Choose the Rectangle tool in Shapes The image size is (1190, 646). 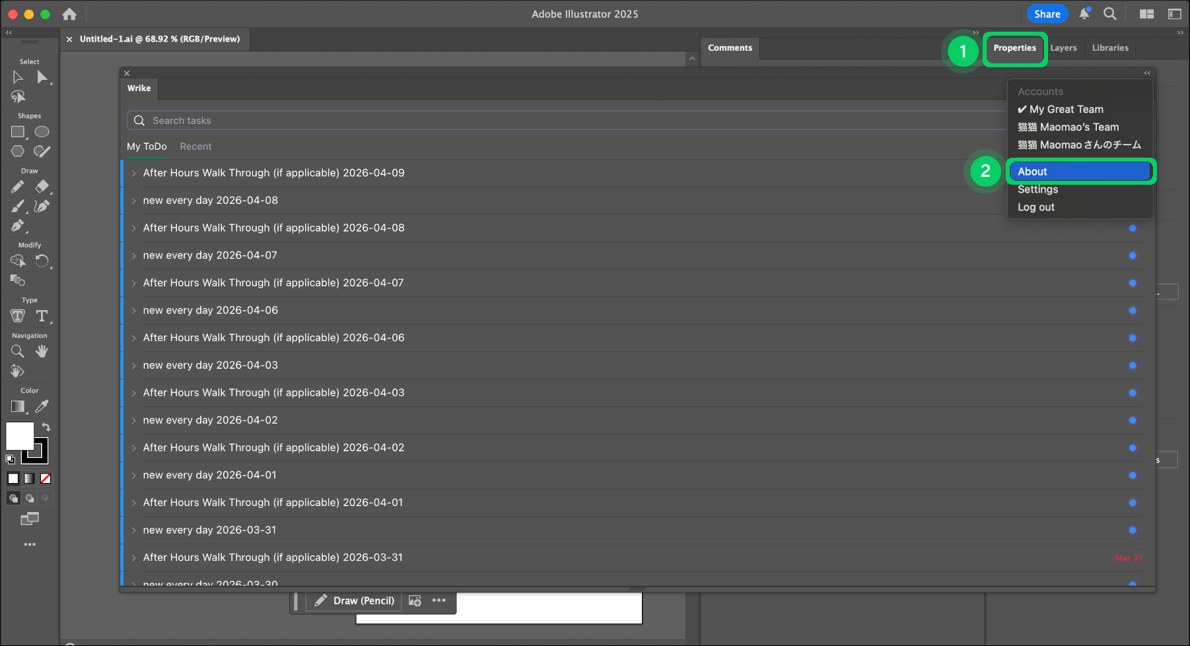pyautogui.click(x=17, y=131)
